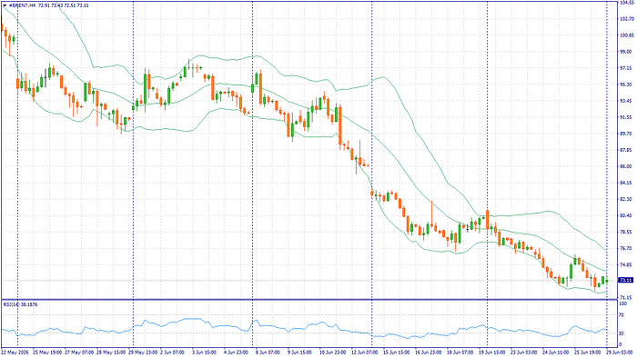
Task: Select the #BRENT,H4 chart title text
Action: pyautogui.click(x=22, y=5)
